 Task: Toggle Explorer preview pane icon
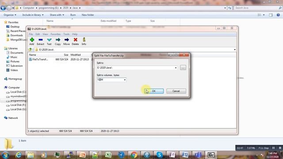[x=271, y=15]
